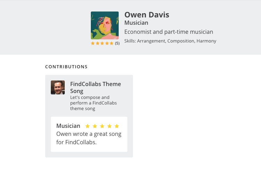Click Owen Davis's colorful avatar picture

point(105,25)
